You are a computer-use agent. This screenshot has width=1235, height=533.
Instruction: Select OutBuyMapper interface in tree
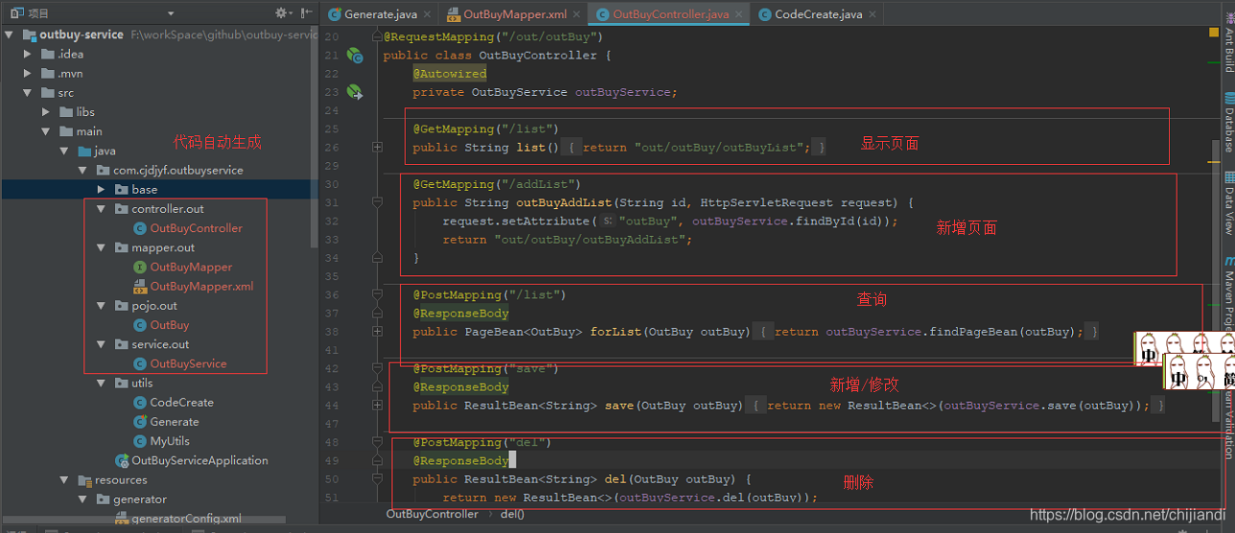click(191, 266)
